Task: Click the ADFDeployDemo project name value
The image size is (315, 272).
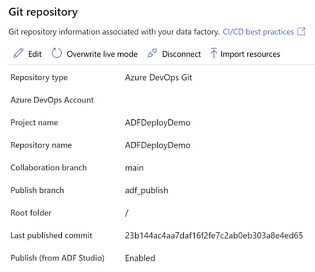Action: coord(158,123)
